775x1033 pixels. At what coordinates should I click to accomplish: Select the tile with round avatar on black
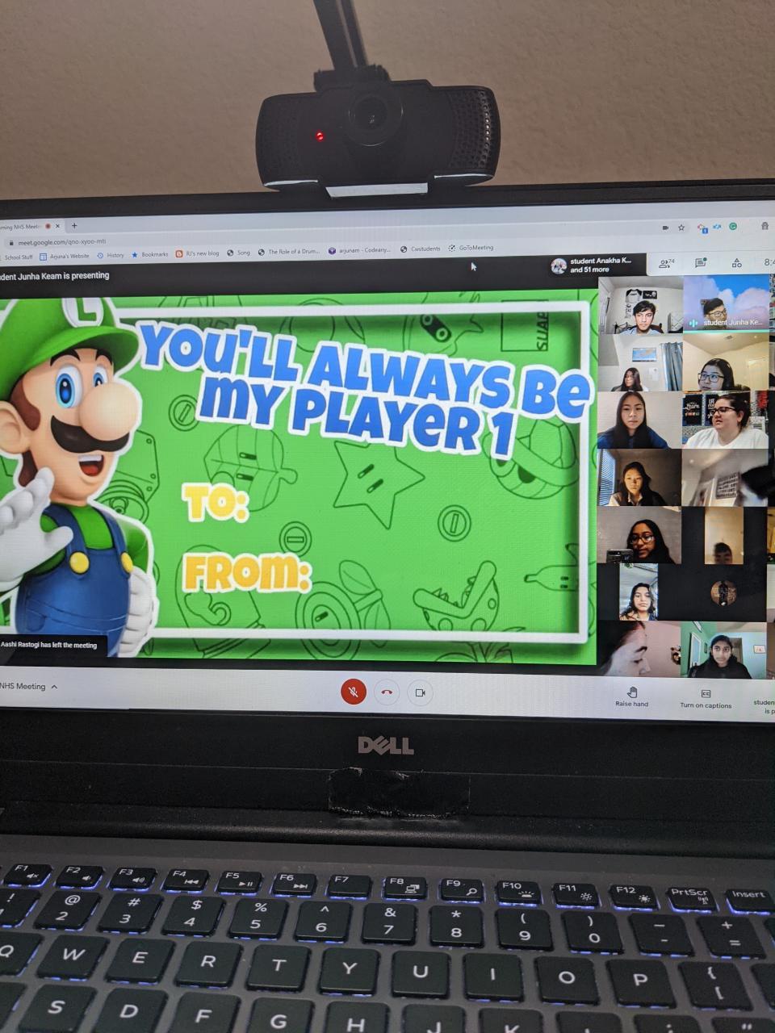[723, 592]
